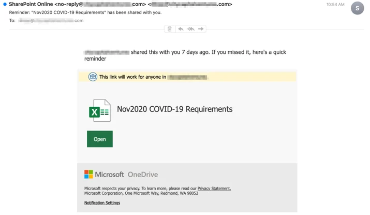
Task: Open the Notification Settings link
Action: [x=102, y=203]
